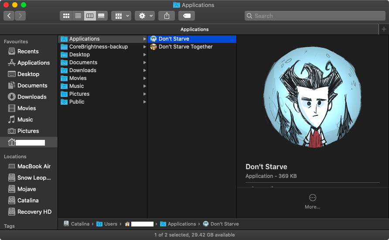Select the Catalina disk in sidebar
389x240 pixels.
[x=29, y=201]
